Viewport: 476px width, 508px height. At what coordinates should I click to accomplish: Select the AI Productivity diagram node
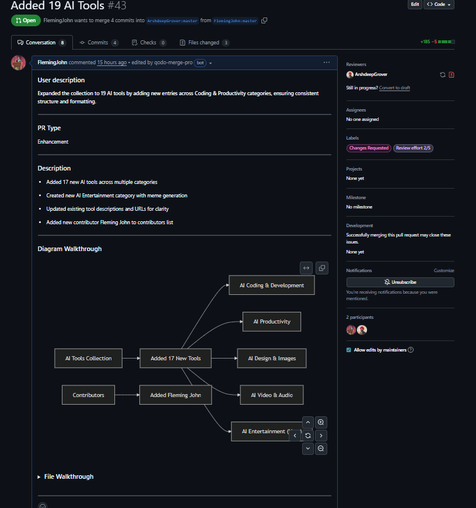tap(271, 321)
